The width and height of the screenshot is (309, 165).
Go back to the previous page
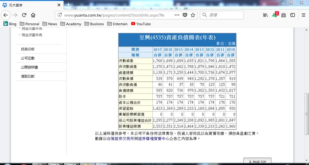tap(6, 15)
